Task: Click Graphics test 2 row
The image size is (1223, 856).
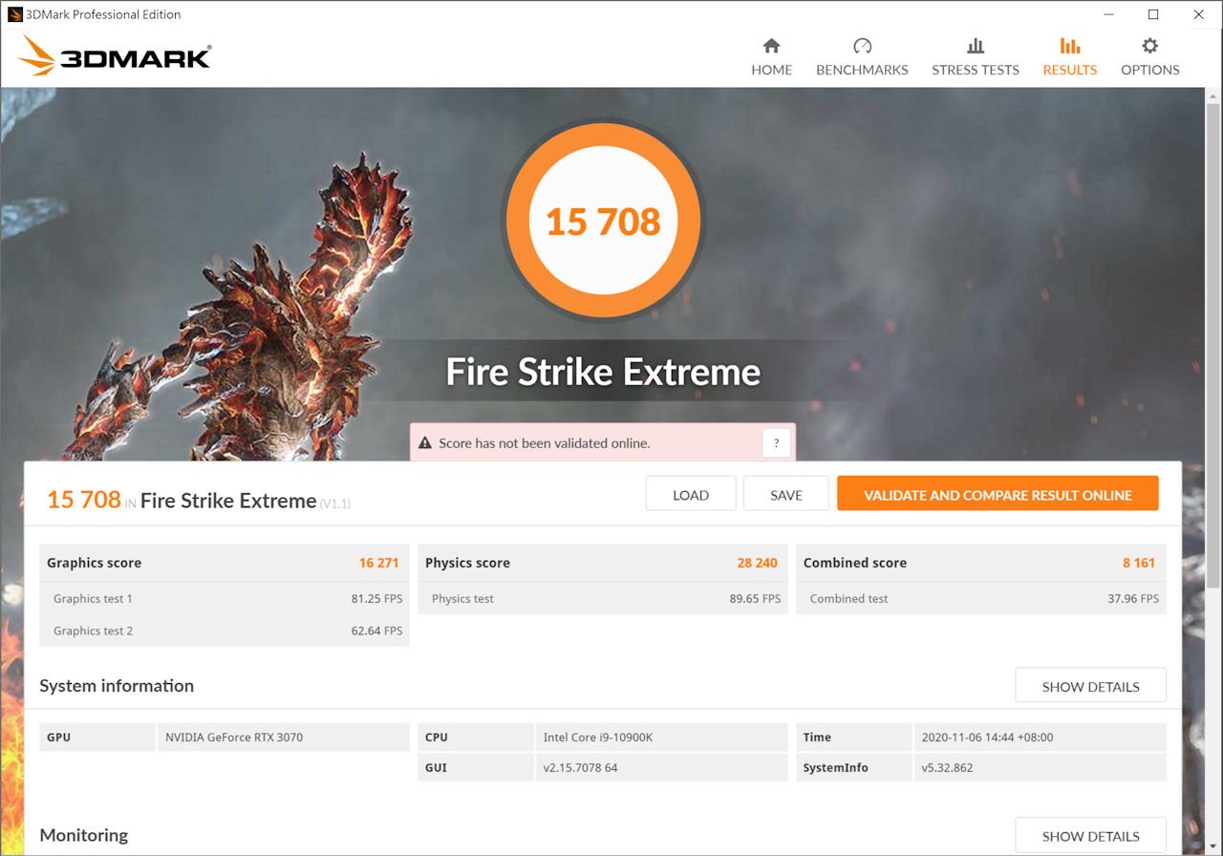Action: [x=225, y=631]
